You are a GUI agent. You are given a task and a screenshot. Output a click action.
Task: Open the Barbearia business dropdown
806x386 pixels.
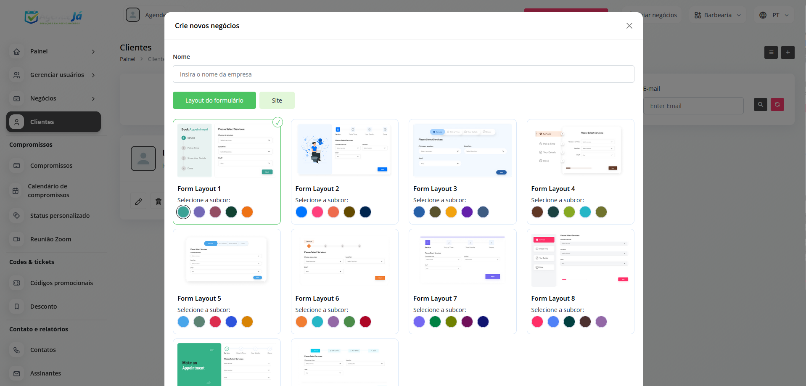(x=718, y=15)
